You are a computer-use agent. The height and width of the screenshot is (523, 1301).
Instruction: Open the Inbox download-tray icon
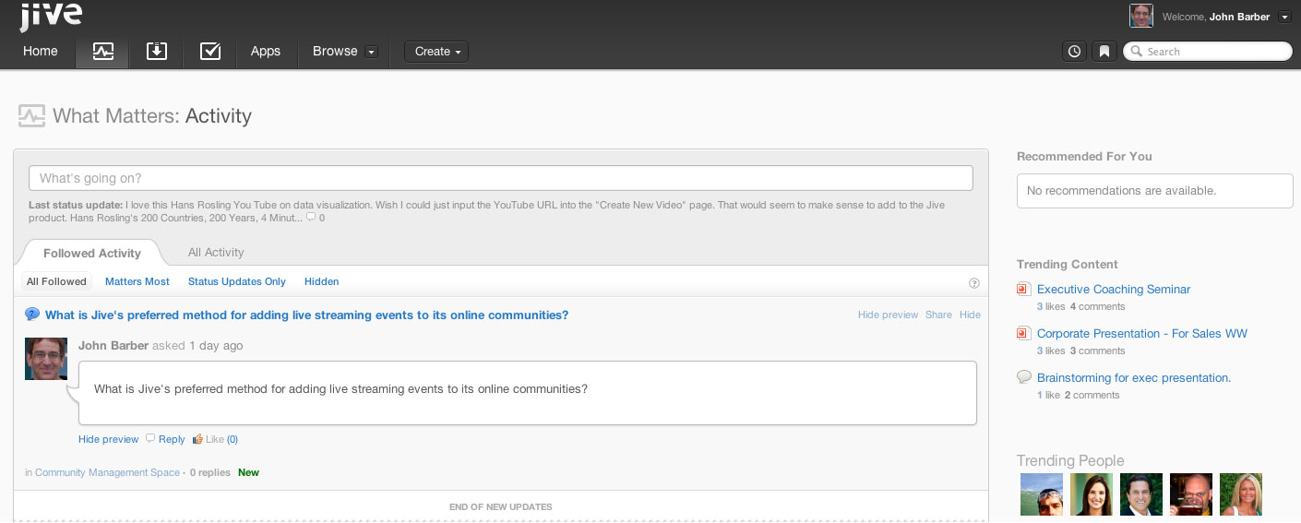(157, 52)
